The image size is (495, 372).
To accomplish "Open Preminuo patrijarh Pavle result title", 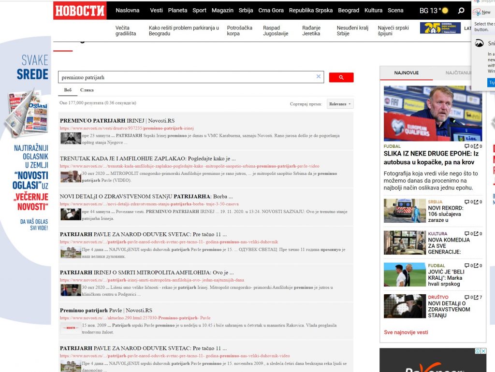I will [106, 310].
